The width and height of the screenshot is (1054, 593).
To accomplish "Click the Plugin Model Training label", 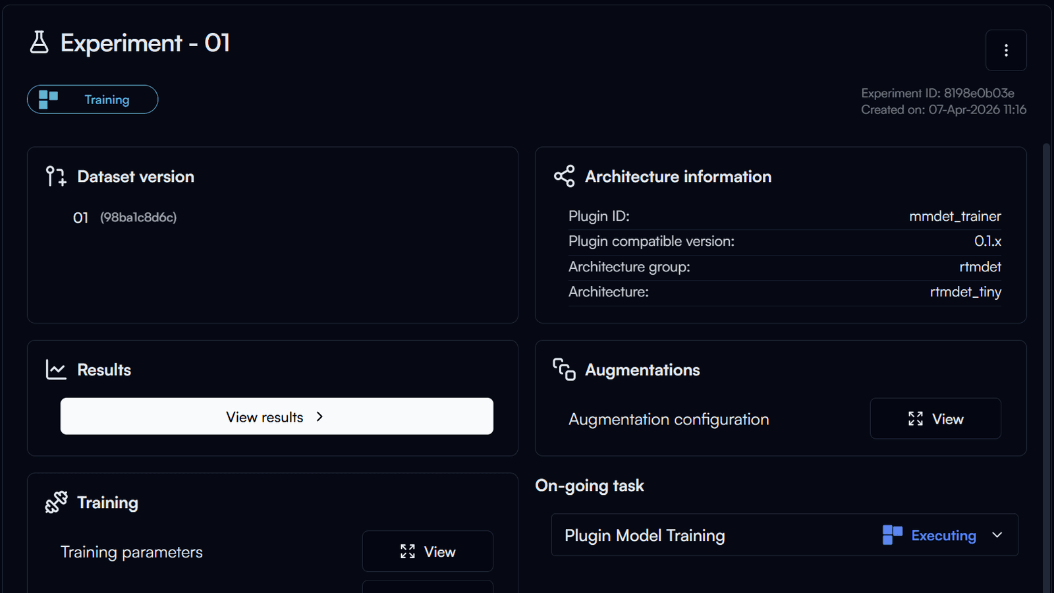I will click(644, 536).
